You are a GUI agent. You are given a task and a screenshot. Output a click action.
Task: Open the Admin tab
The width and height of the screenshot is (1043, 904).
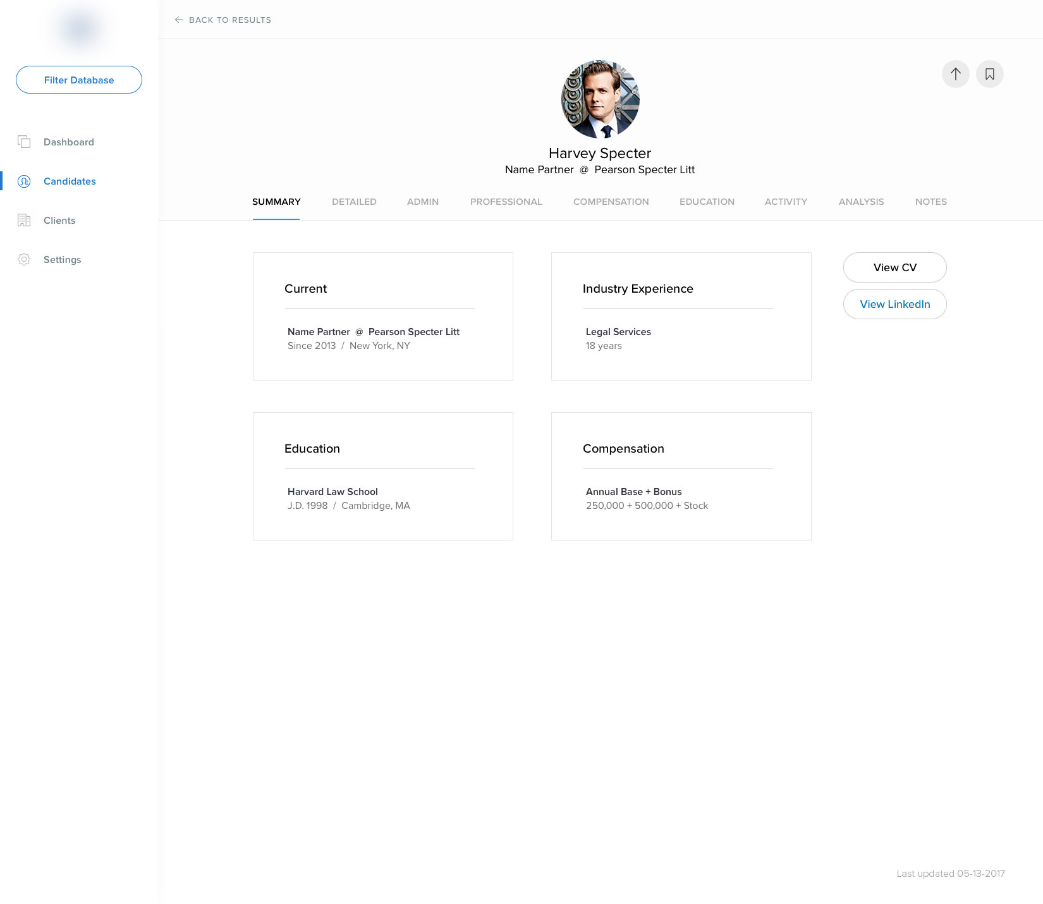(x=423, y=202)
